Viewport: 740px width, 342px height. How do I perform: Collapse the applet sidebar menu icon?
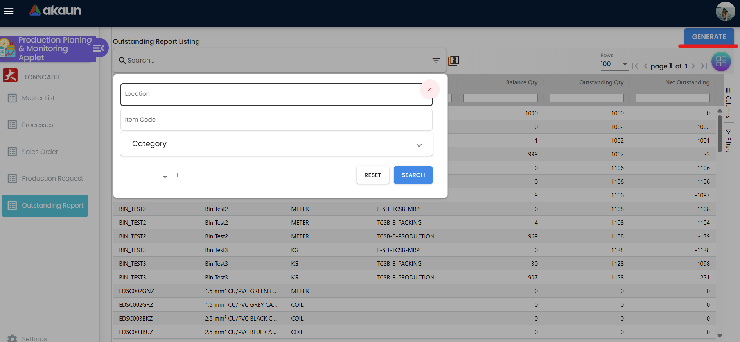[99, 48]
